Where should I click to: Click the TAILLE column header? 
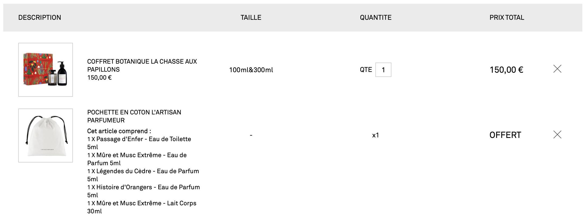pyautogui.click(x=251, y=18)
